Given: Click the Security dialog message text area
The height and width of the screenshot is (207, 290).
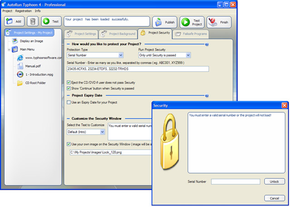Looking at the screenshot, I should (x=237, y=143).
